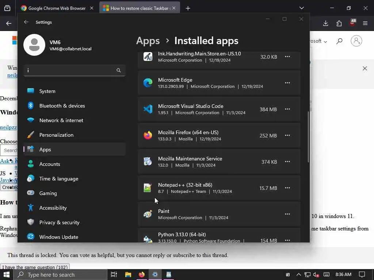374x280 pixels.
Task: Click the Mozilla Firefox app icon in list
Action: point(148,135)
